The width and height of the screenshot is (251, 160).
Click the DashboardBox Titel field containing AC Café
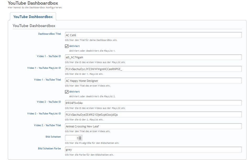(153, 35)
